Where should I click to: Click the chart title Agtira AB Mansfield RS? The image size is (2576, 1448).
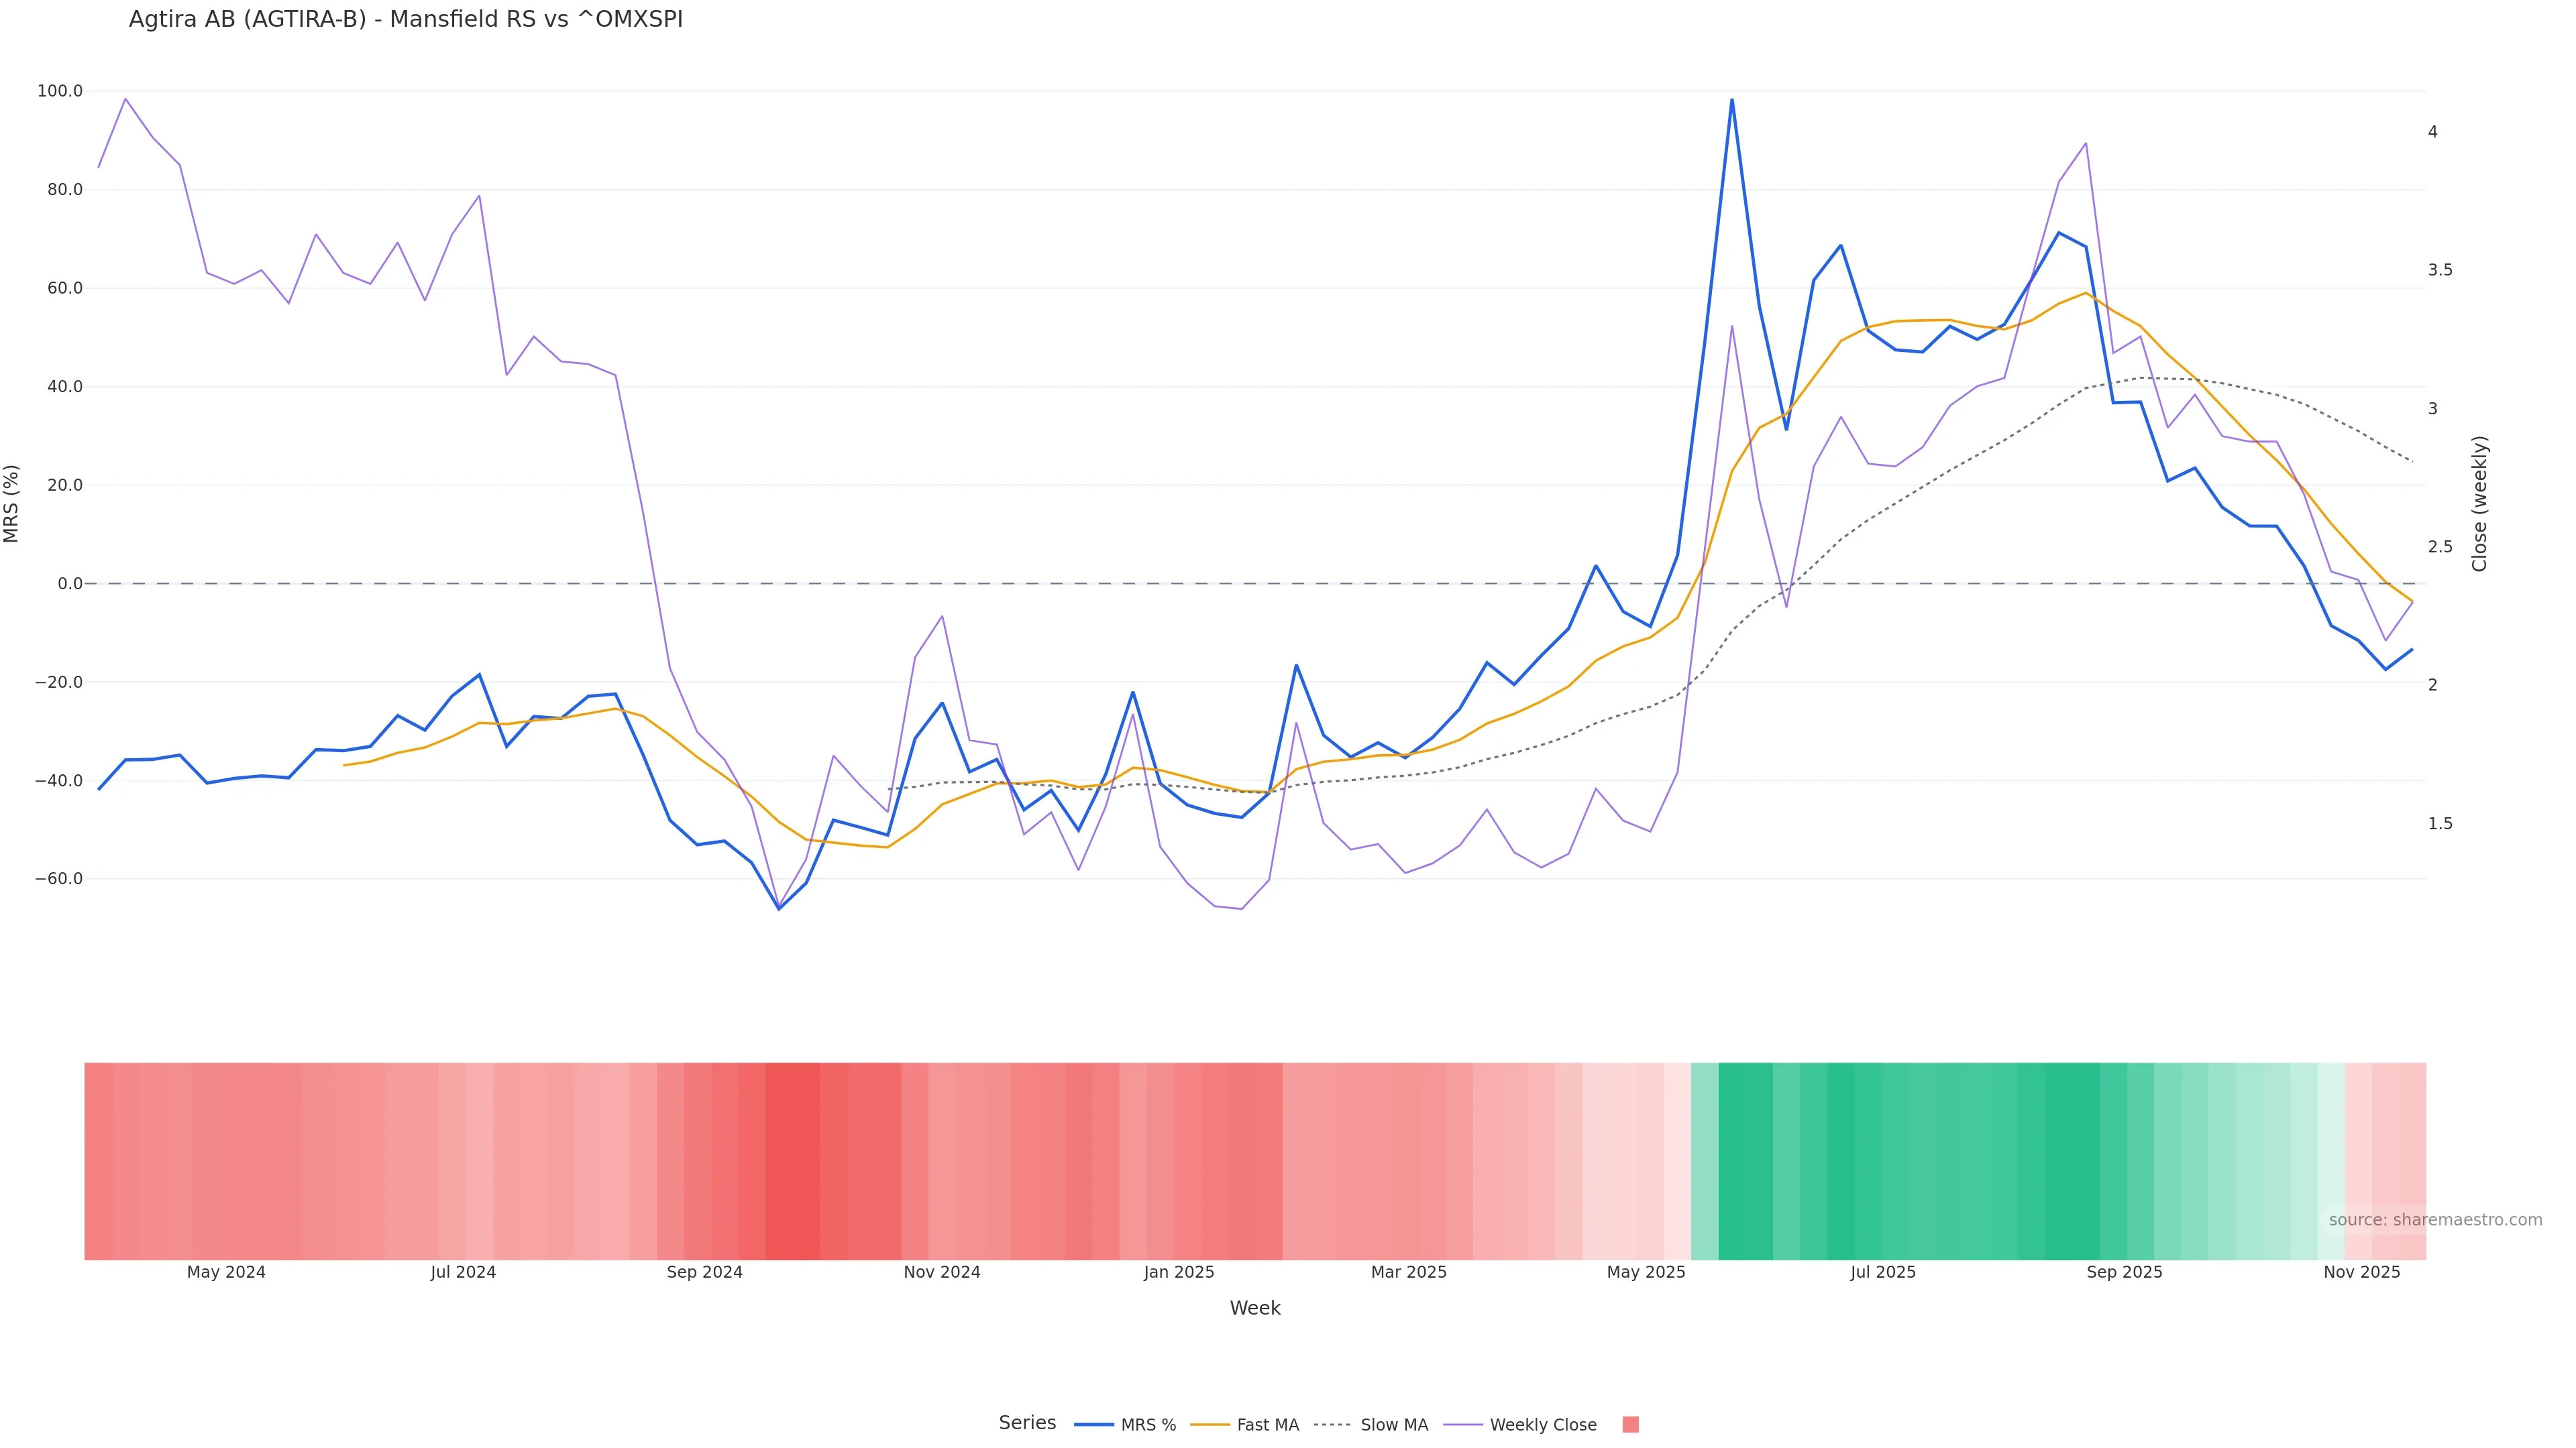click(x=405, y=19)
